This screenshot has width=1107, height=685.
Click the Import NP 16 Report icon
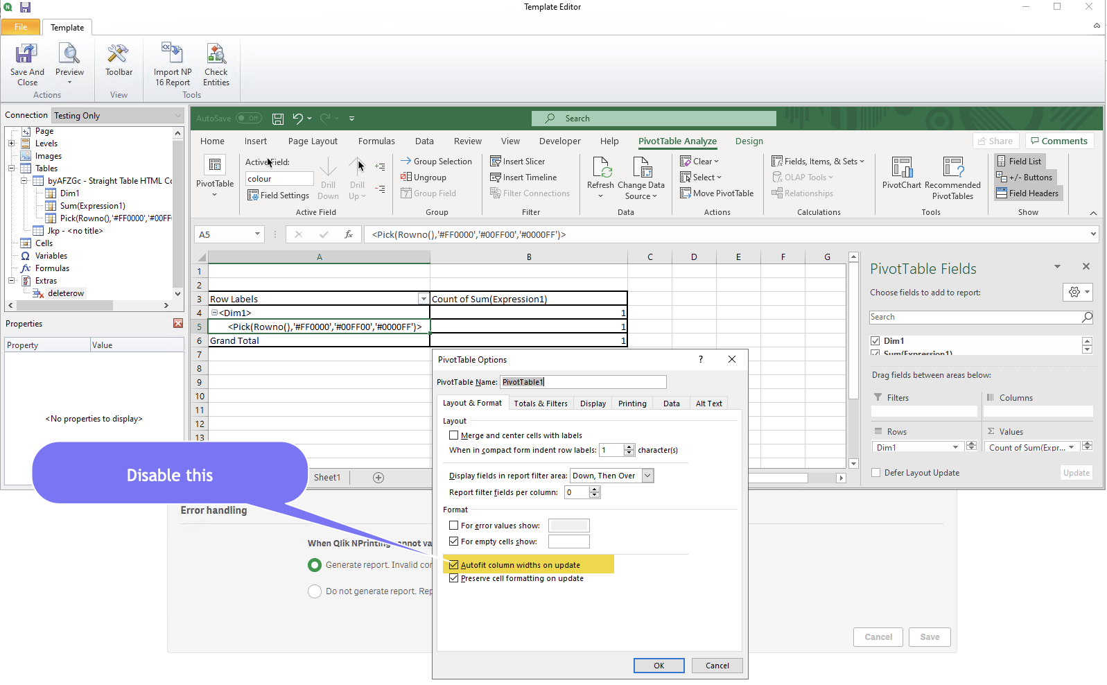172,54
